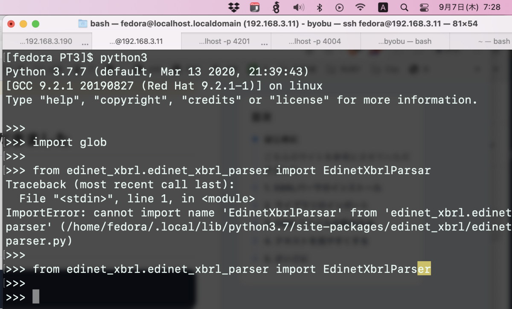This screenshot has width=512, height=309.
Task: Click the terminal prompt cursor area
Action: 36,297
